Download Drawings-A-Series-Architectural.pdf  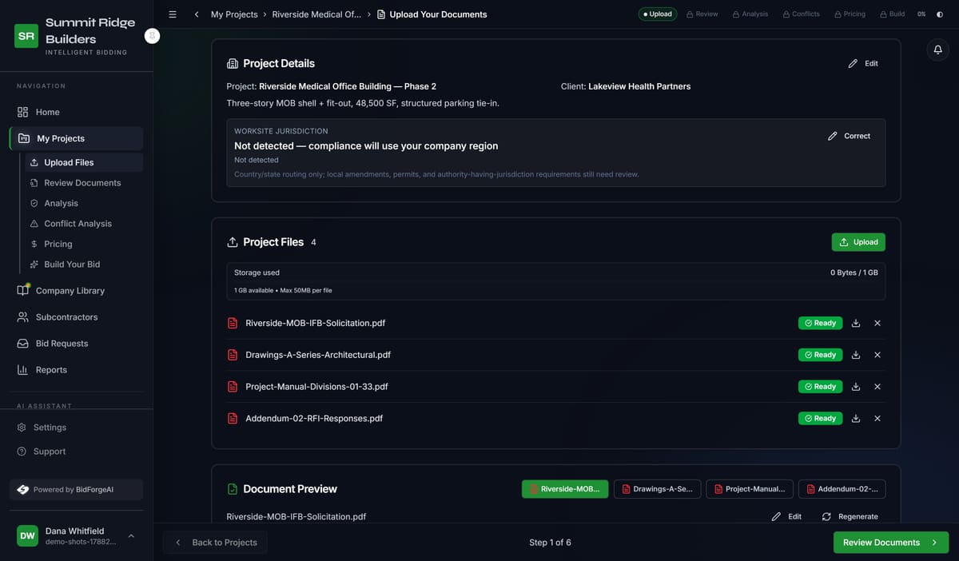(856, 355)
